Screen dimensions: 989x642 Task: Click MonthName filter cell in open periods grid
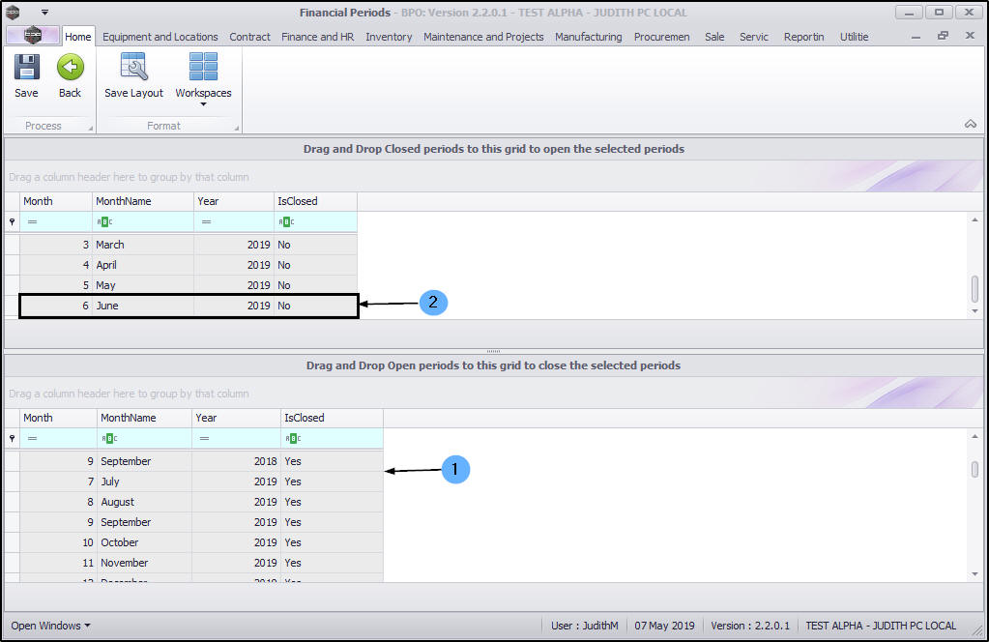point(142,221)
